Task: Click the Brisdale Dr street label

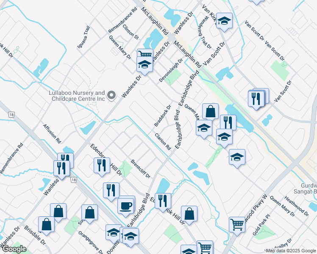Action: 35,235
